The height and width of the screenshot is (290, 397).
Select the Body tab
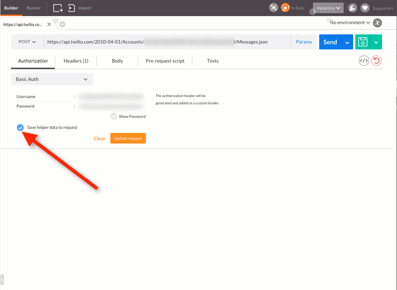(118, 61)
